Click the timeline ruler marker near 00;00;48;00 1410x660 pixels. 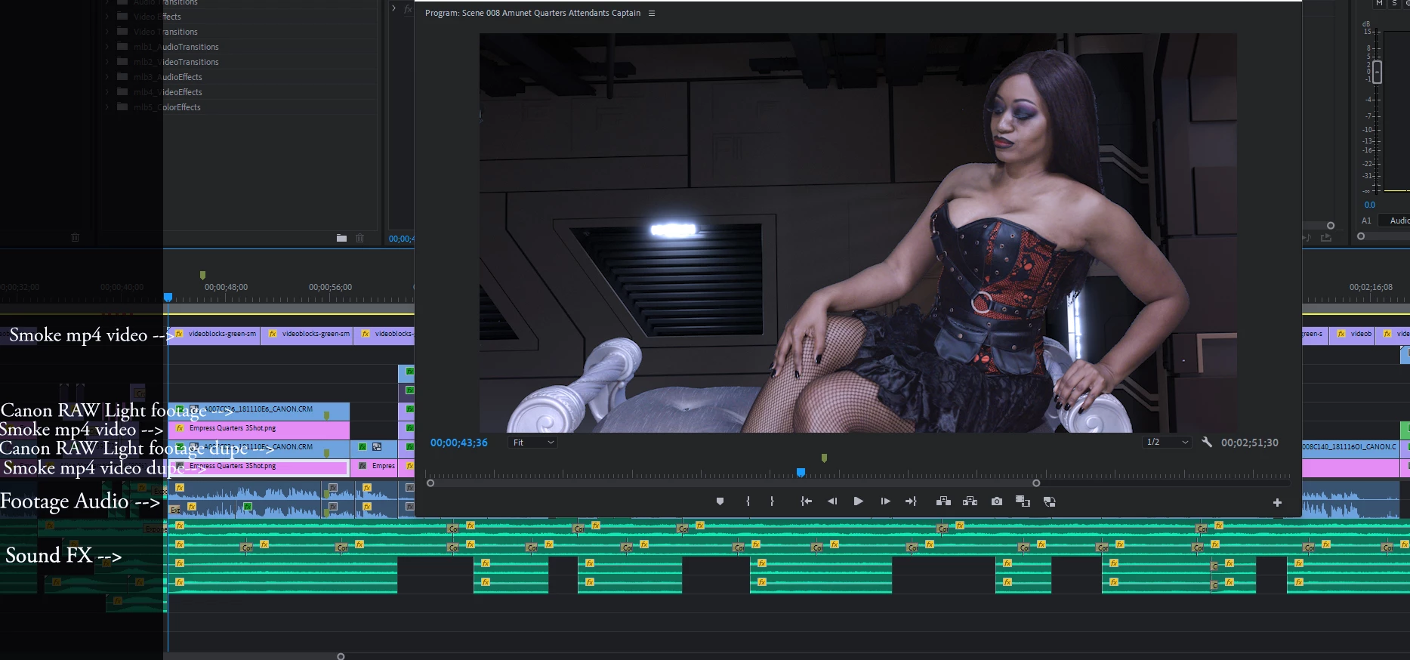pos(202,276)
